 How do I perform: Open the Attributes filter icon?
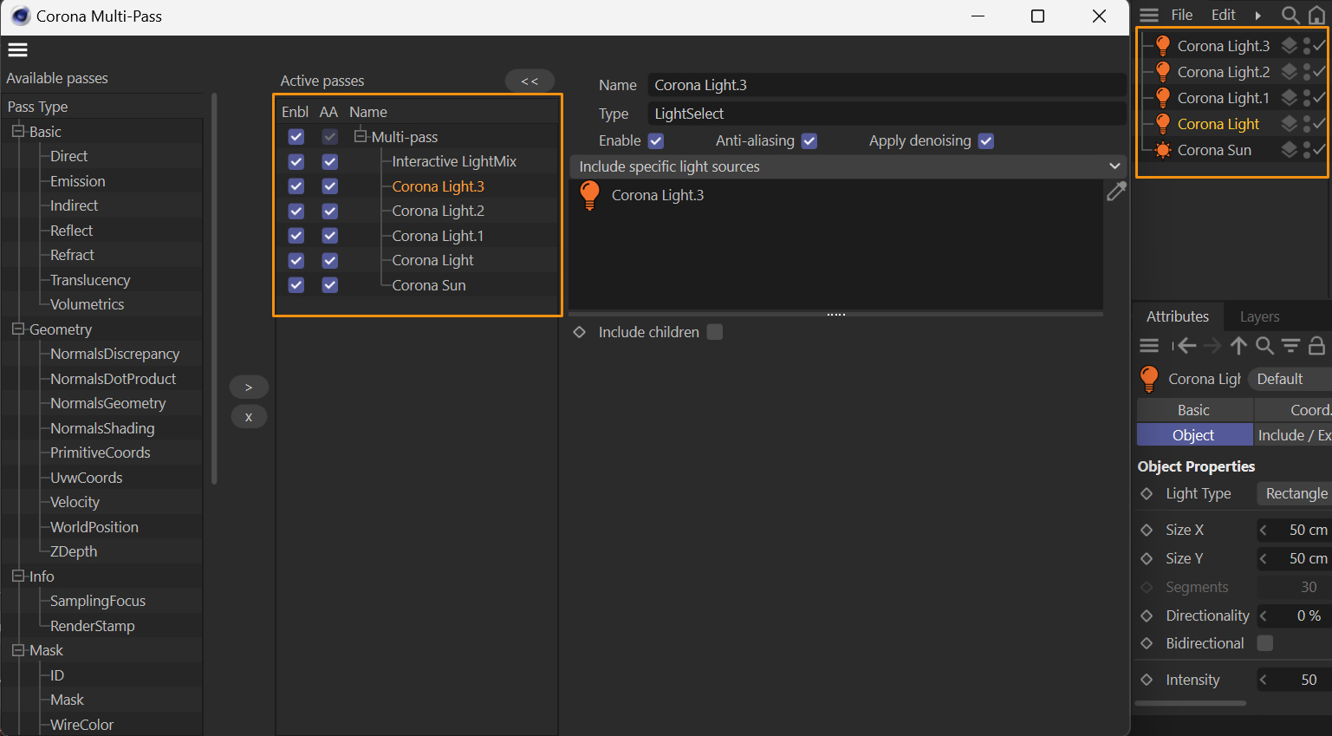coord(1290,346)
